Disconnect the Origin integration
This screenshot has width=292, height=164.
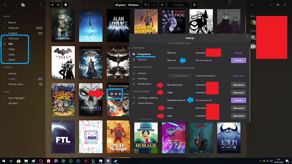[x=239, y=93]
